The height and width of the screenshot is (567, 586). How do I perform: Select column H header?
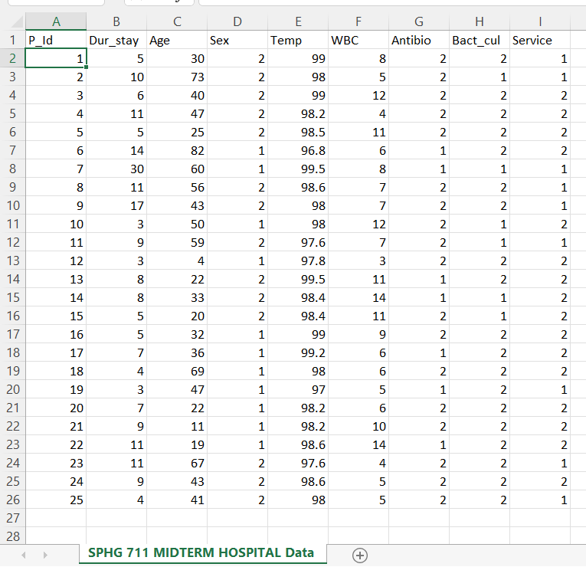(x=480, y=21)
